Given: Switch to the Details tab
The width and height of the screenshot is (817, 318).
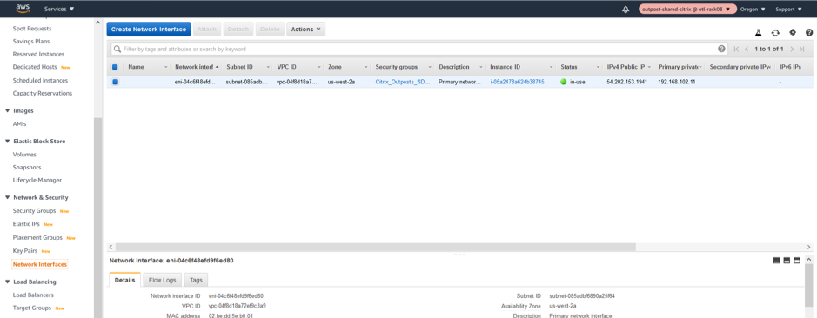Looking at the screenshot, I should pos(125,280).
